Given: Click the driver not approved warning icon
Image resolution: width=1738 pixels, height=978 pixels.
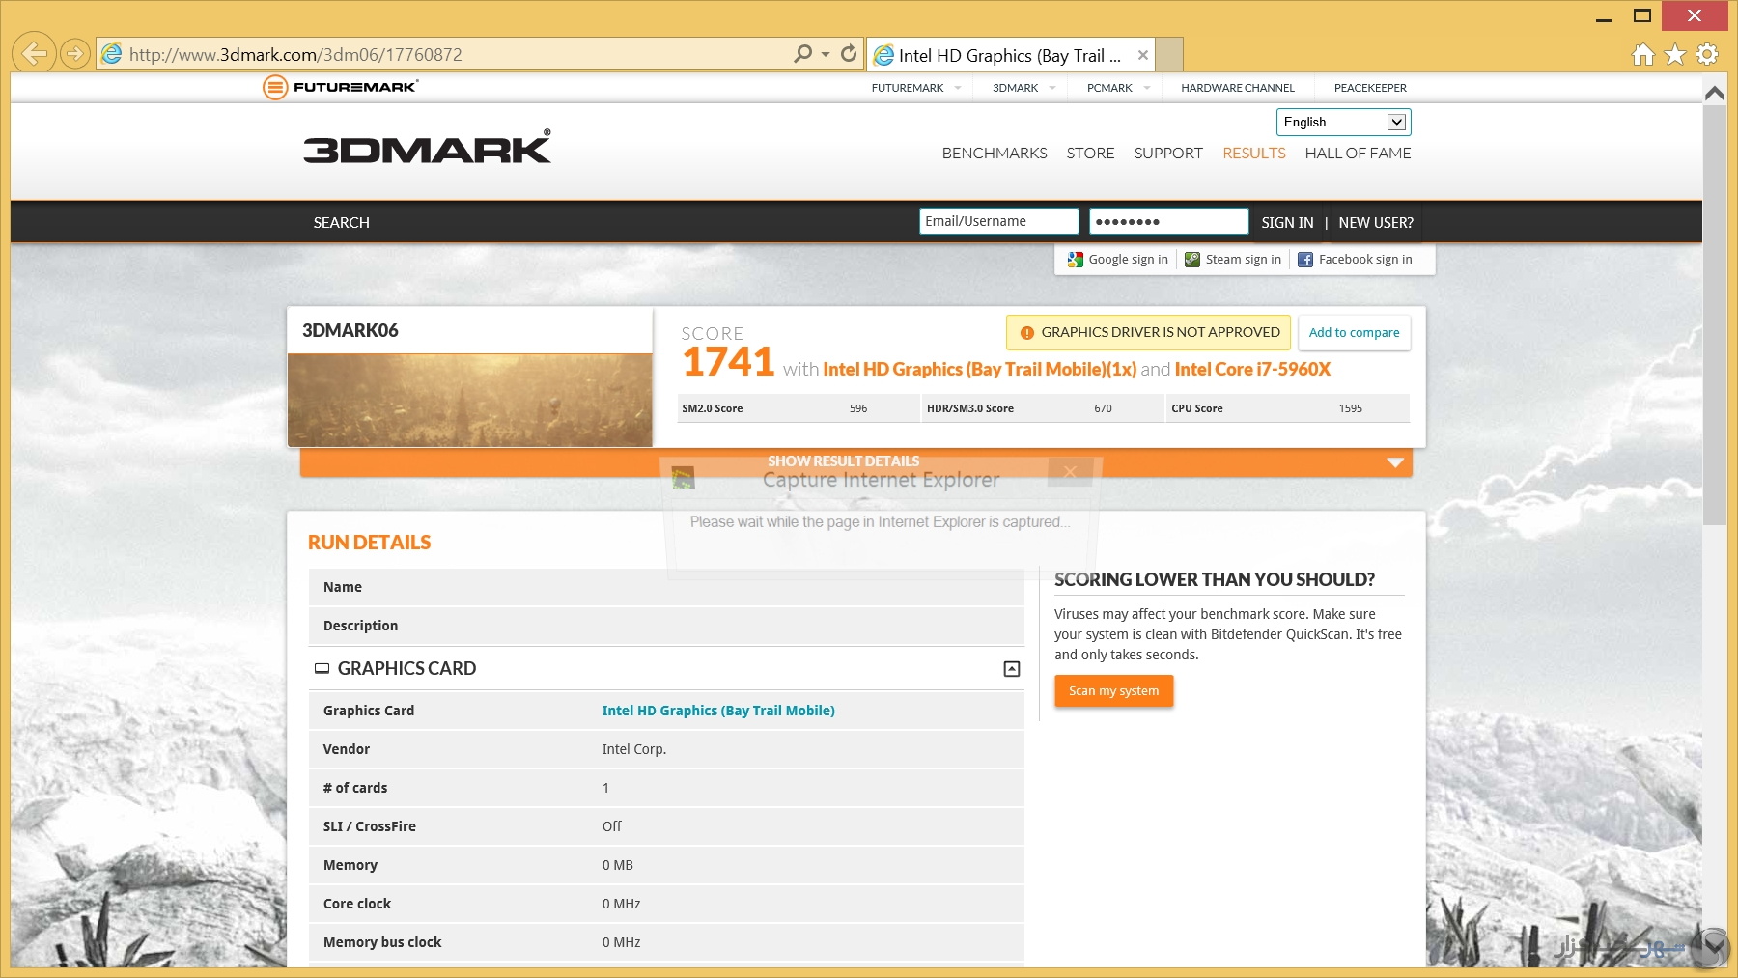Looking at the screenshot, I should pyautogui.click(x=1027, y=333).
